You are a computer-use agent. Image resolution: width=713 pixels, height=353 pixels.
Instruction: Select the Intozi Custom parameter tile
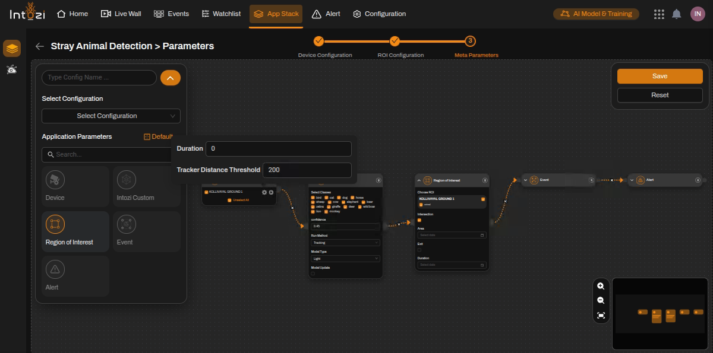[x=146, y=186]
